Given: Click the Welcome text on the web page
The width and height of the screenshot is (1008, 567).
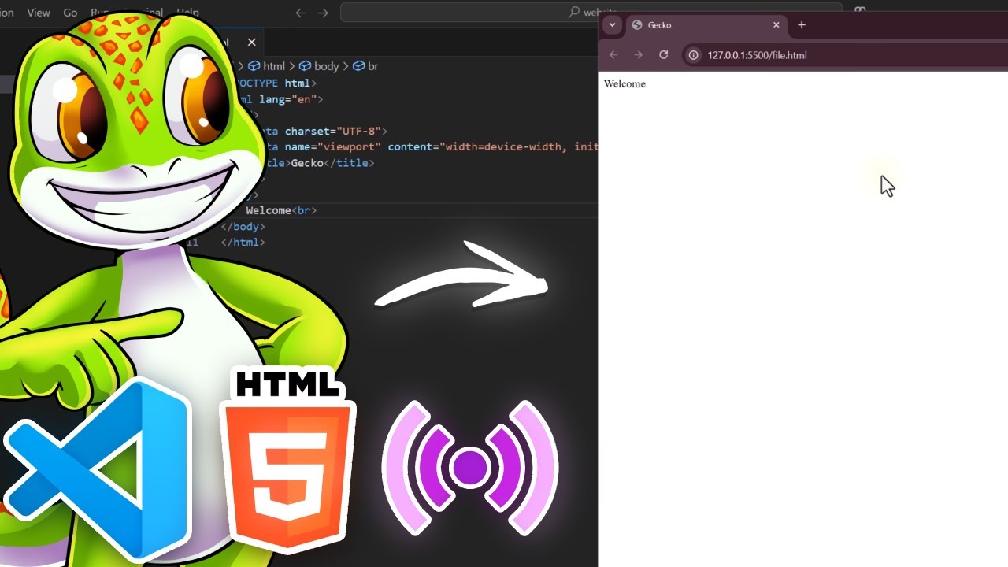Looking at the screenshot, I should [624, 84].
